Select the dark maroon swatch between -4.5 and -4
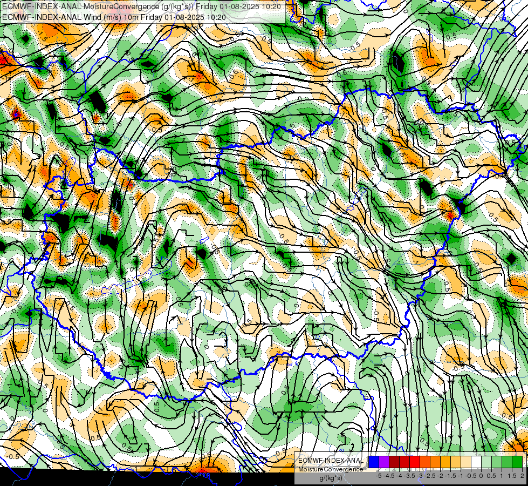The image size is (528, 486). tap(394, 462)
